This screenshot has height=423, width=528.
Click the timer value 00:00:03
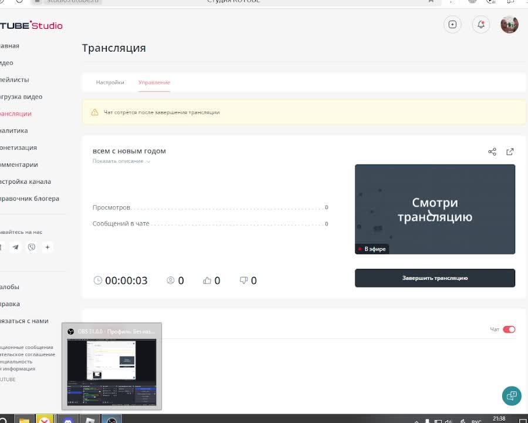126,281
